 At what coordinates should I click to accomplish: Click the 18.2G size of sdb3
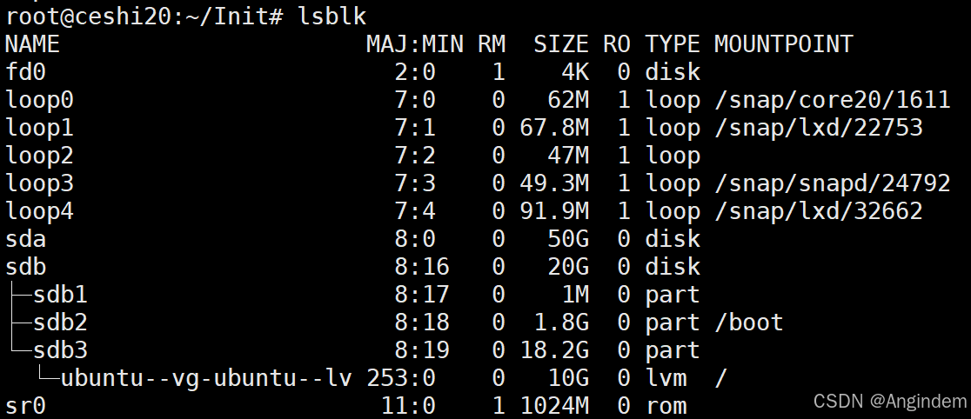[x=554, y=350]
